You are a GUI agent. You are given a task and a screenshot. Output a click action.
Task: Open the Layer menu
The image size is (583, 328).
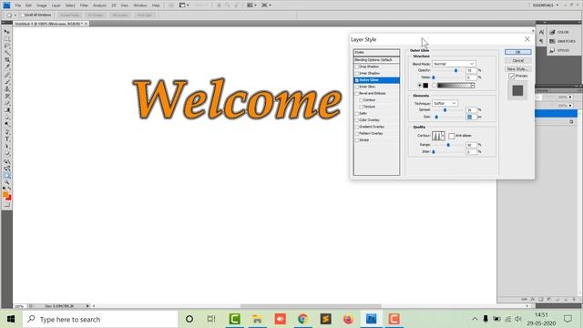coord(56,5)
